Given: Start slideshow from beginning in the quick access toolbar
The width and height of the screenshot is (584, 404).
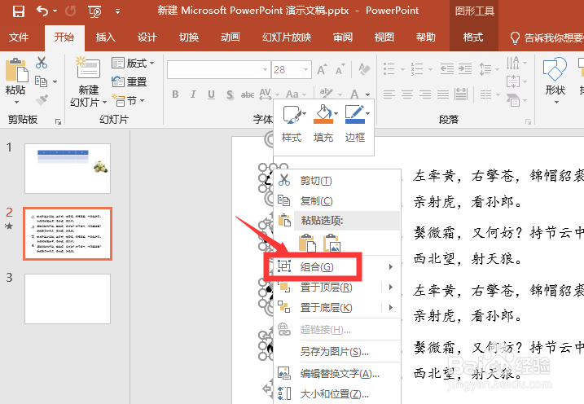Looking at the screenshot, I should [94, 11].
